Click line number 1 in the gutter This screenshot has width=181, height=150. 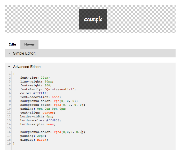pos(10,74)
